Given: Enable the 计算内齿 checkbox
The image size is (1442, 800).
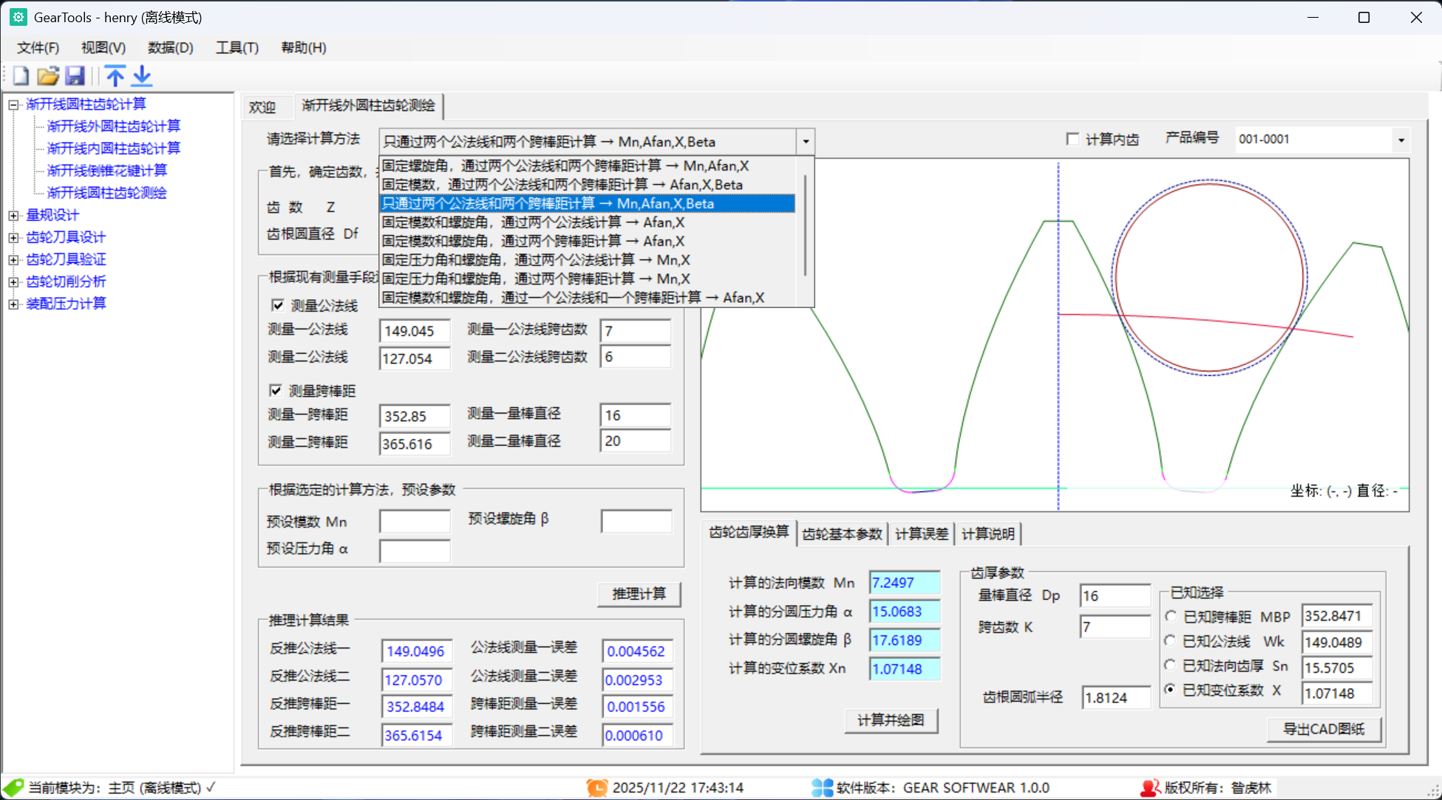Looking at the screenshot, I should [1072, 139].
